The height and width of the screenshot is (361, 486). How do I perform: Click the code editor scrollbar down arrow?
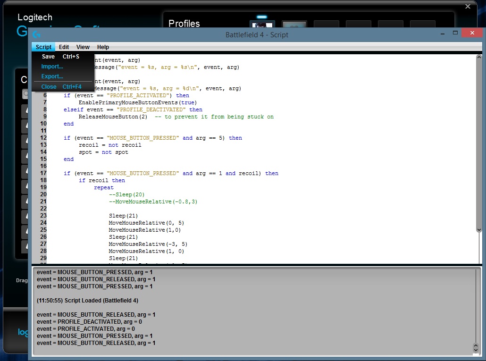[479, 229]
